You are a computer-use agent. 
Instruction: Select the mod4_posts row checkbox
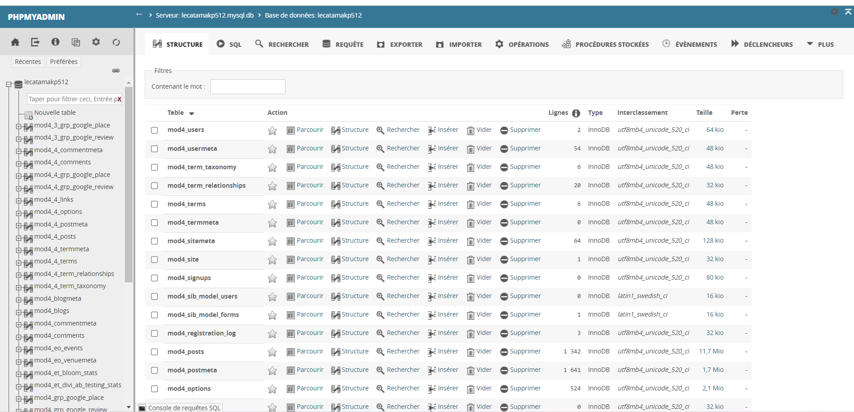(x=155, y=352)
